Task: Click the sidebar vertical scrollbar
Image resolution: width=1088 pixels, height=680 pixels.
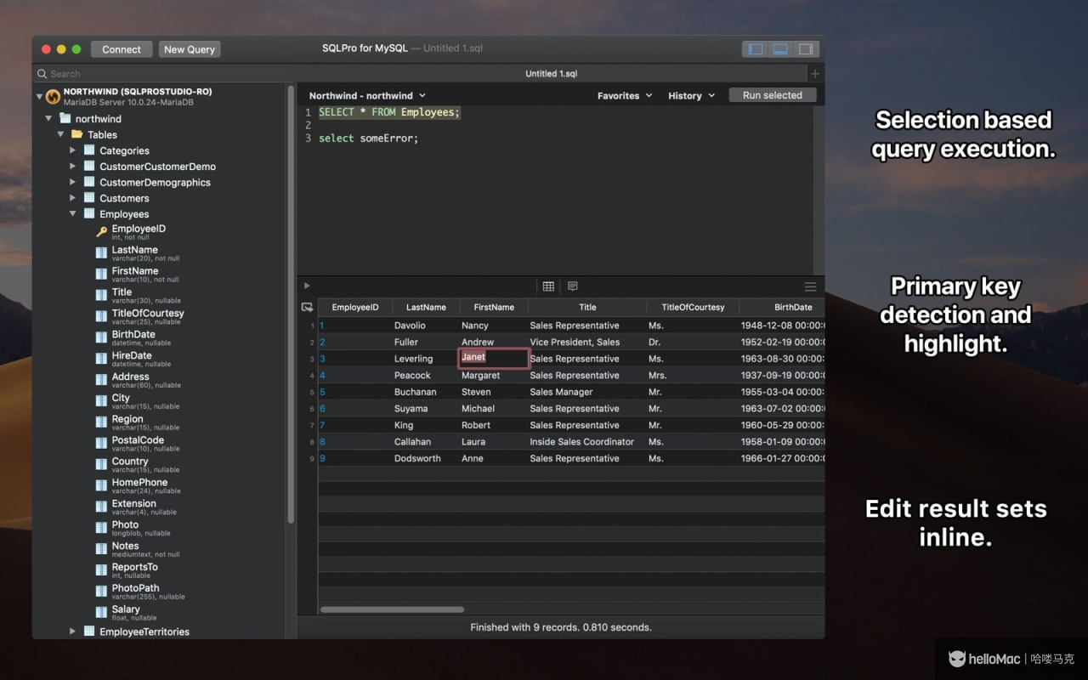Action: 291,303
